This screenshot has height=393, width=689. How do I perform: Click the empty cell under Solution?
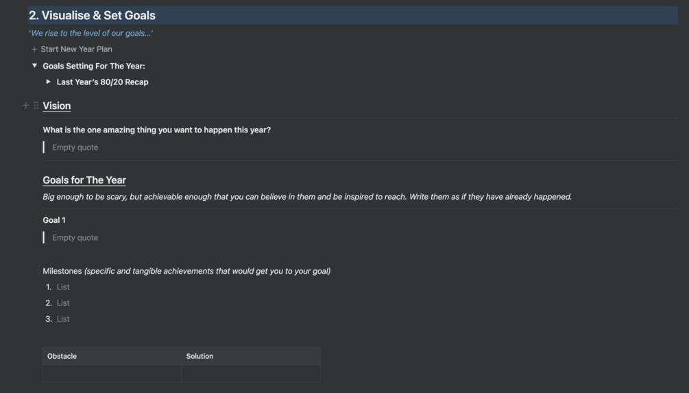tap(250, 374)
